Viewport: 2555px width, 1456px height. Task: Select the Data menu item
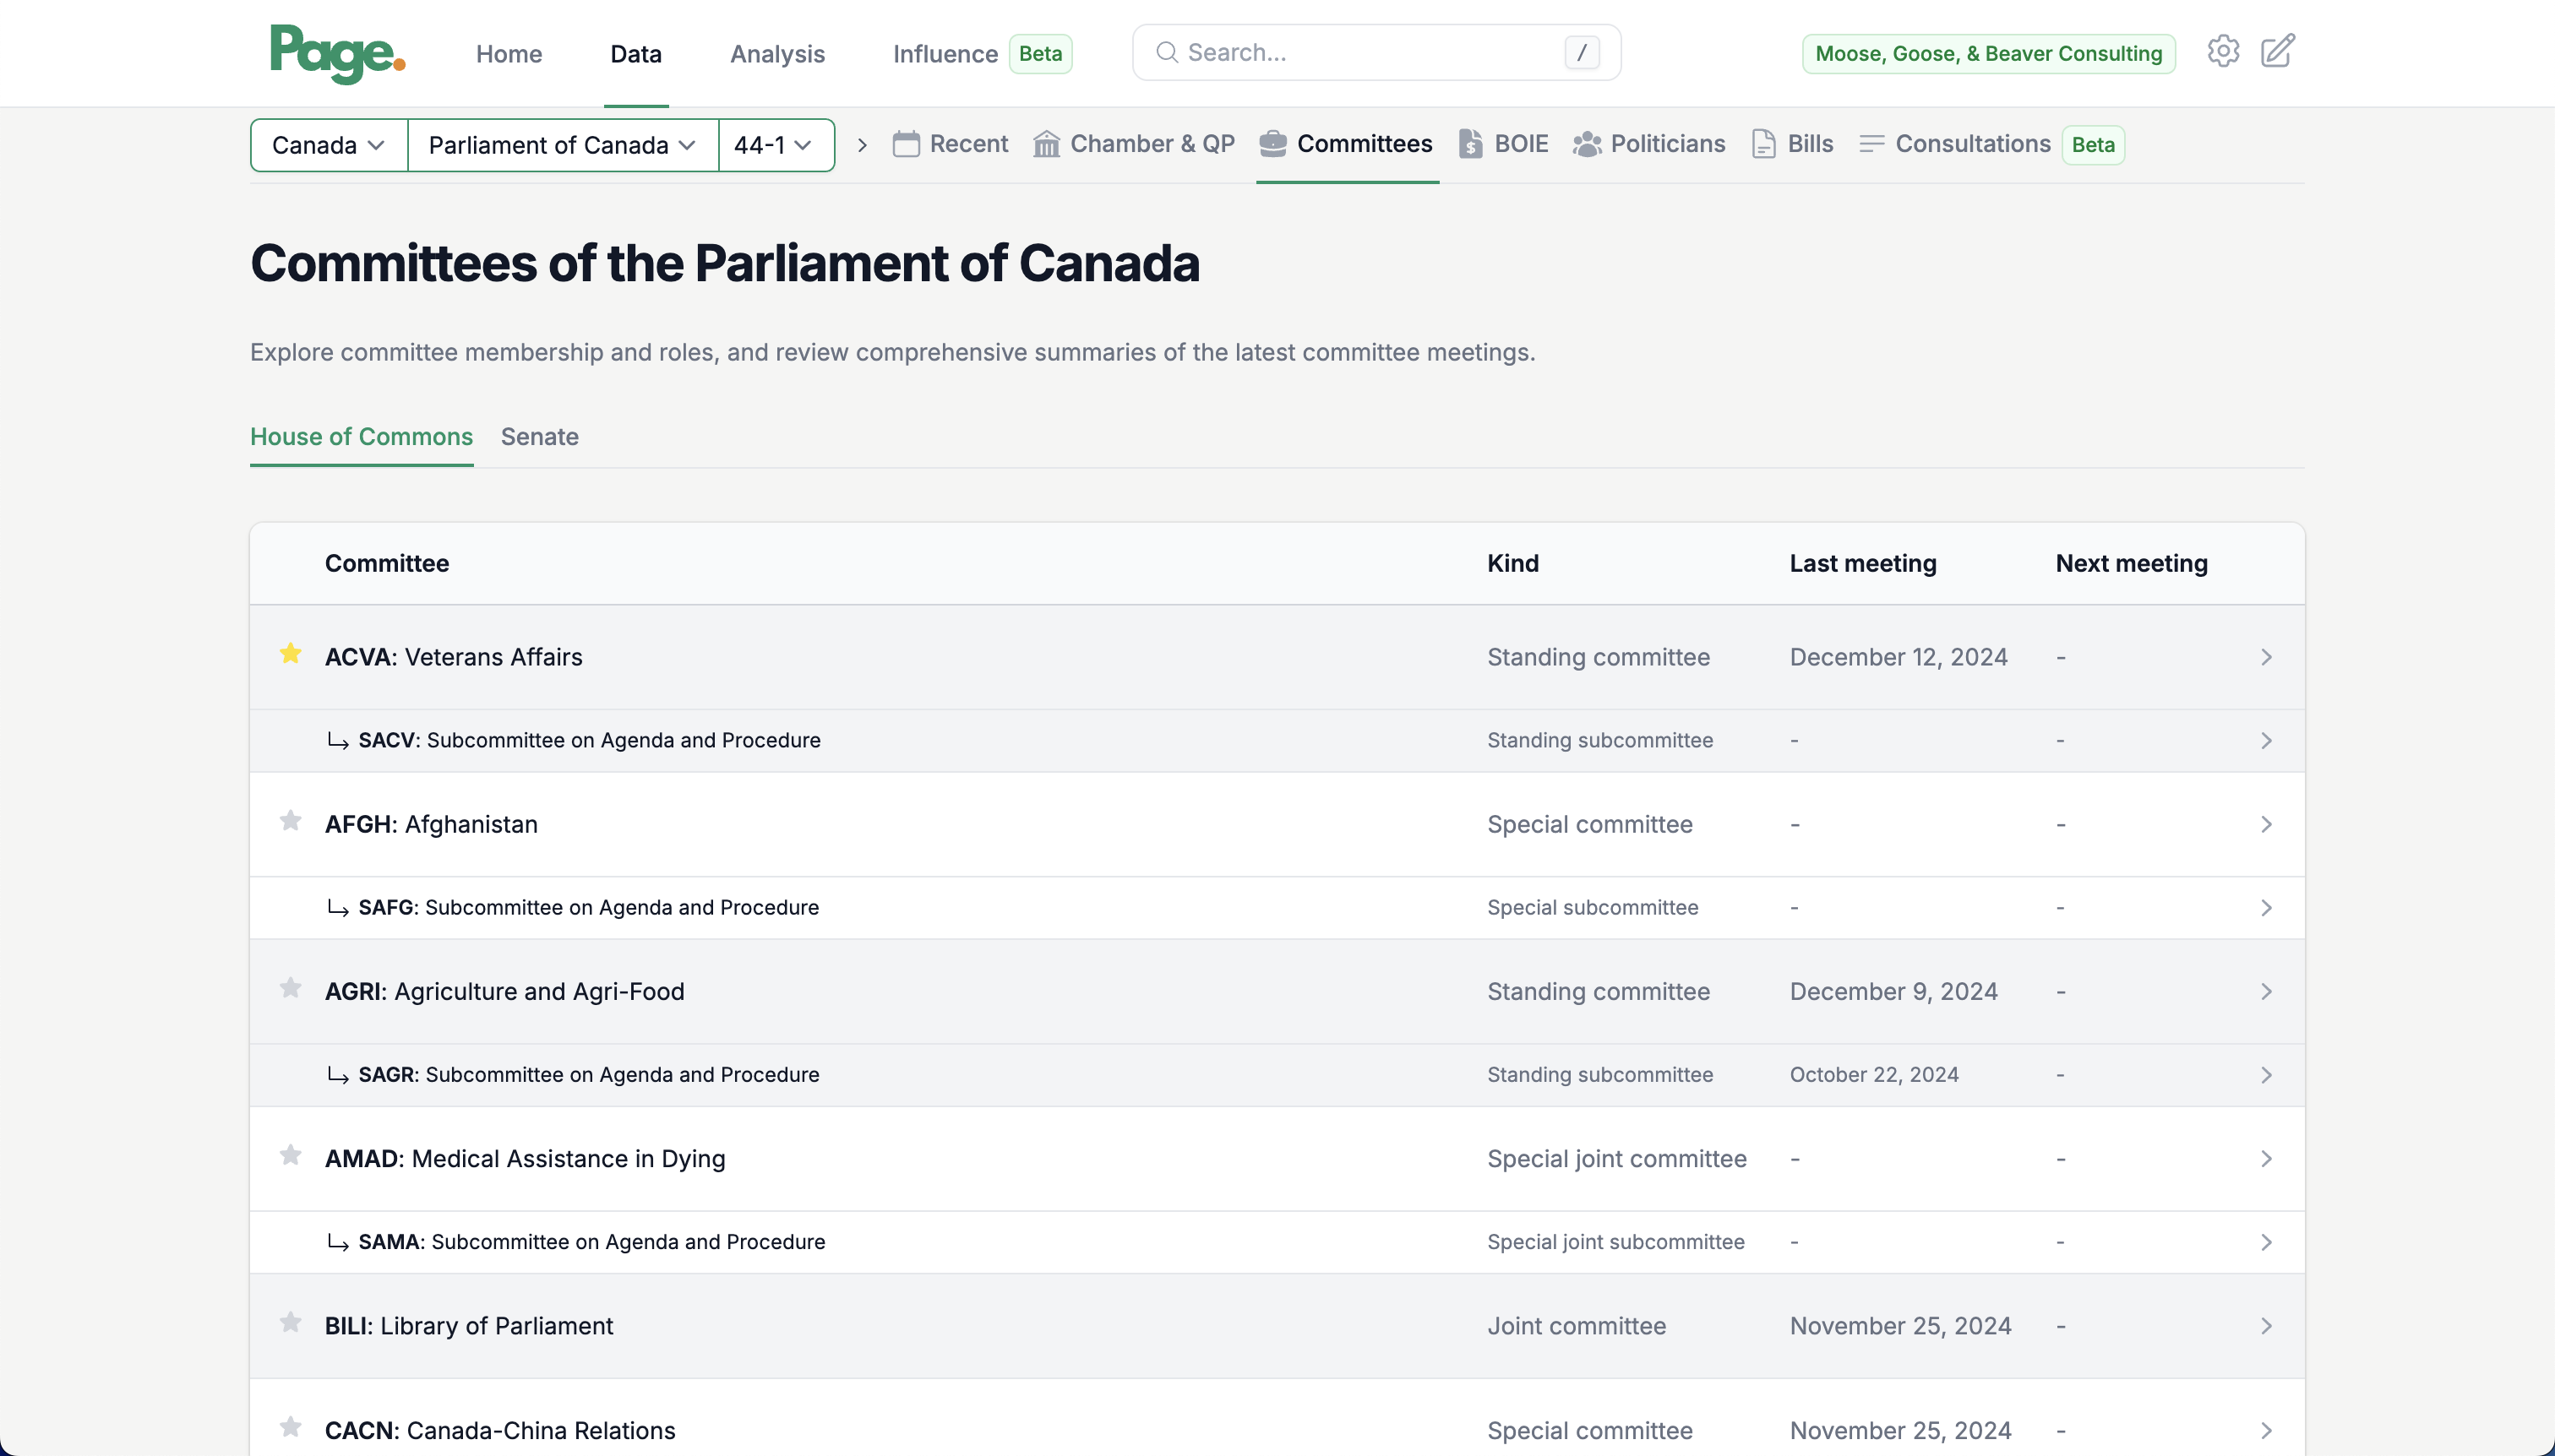click(x=636, y=54)
